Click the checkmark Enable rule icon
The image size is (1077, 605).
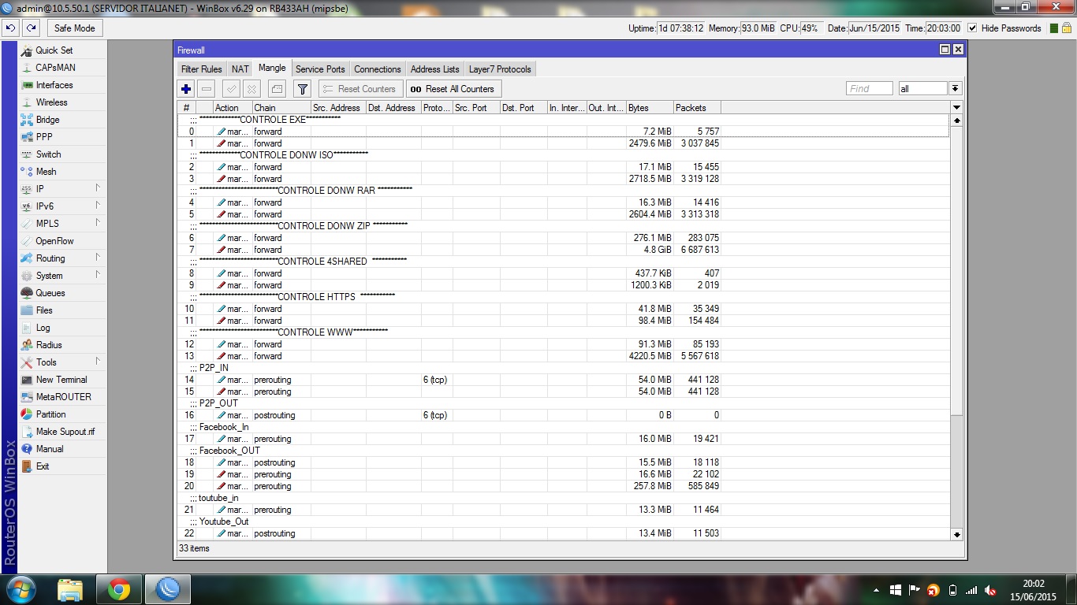tap(232, 89)
